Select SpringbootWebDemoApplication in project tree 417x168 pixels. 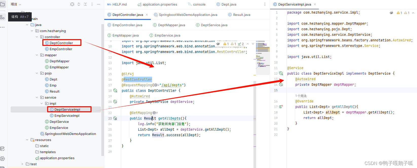coord(70,134)
